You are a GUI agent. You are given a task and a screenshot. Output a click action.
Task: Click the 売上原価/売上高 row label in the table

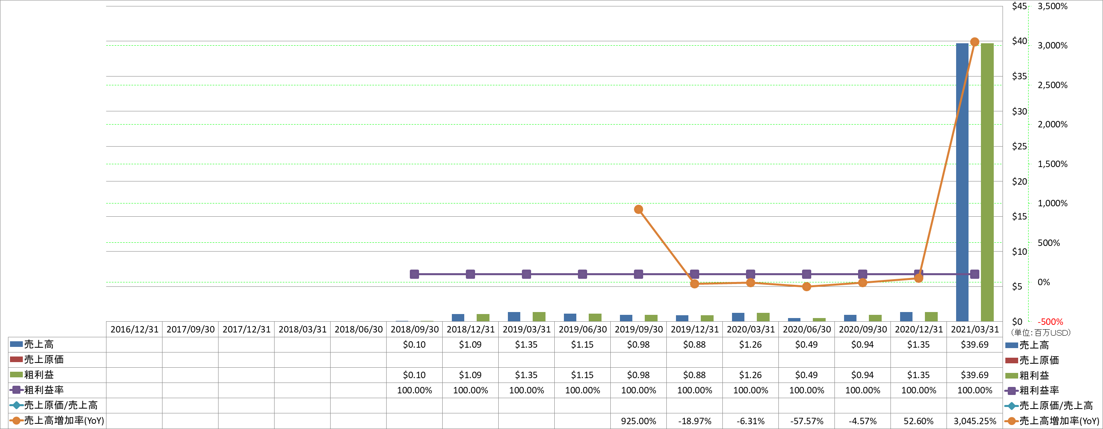tap(61, 405)
